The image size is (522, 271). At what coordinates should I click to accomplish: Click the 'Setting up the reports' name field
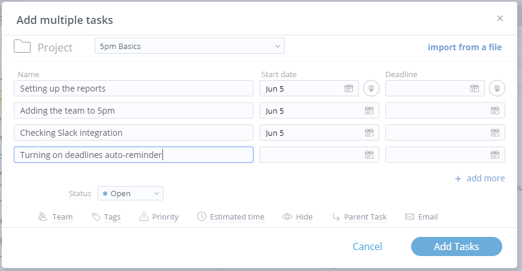click(x=134, y=89)
